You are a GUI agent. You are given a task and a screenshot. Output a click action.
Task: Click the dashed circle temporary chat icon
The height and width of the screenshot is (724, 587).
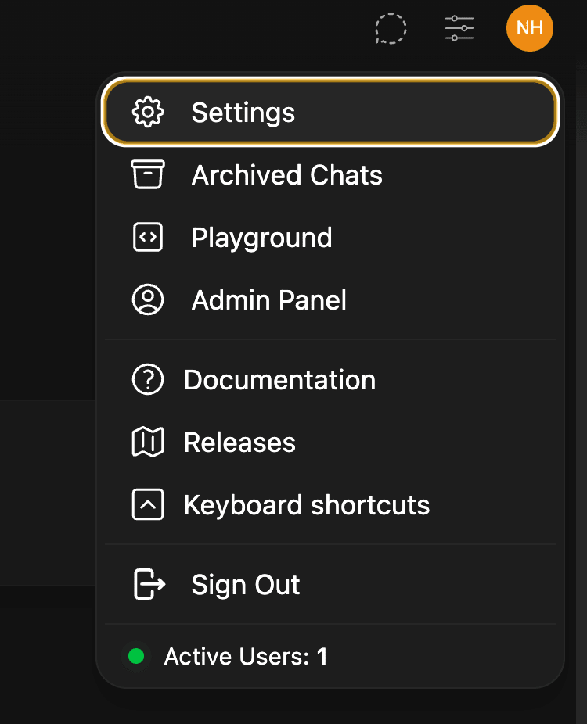pyautogui.click(x=391, y=29)
